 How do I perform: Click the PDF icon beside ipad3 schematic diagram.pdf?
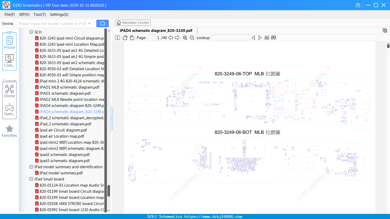click(37, 161)
